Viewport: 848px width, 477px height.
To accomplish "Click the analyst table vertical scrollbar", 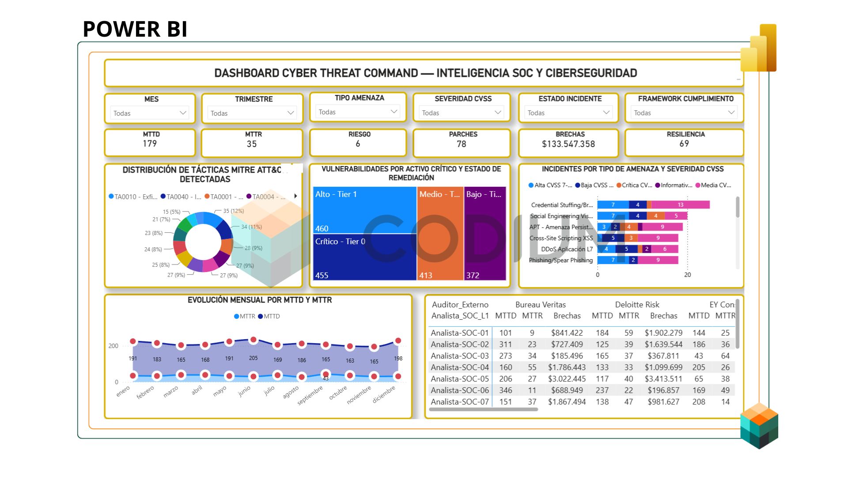I will (x=737, y=323).
